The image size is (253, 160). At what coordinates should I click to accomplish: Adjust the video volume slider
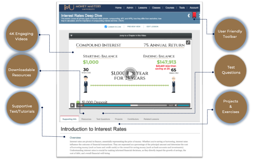[x=183, y=105]
